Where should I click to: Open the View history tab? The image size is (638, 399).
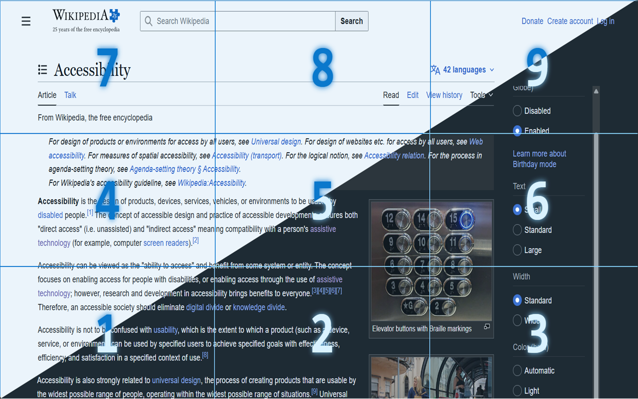(x=444, y=95)
